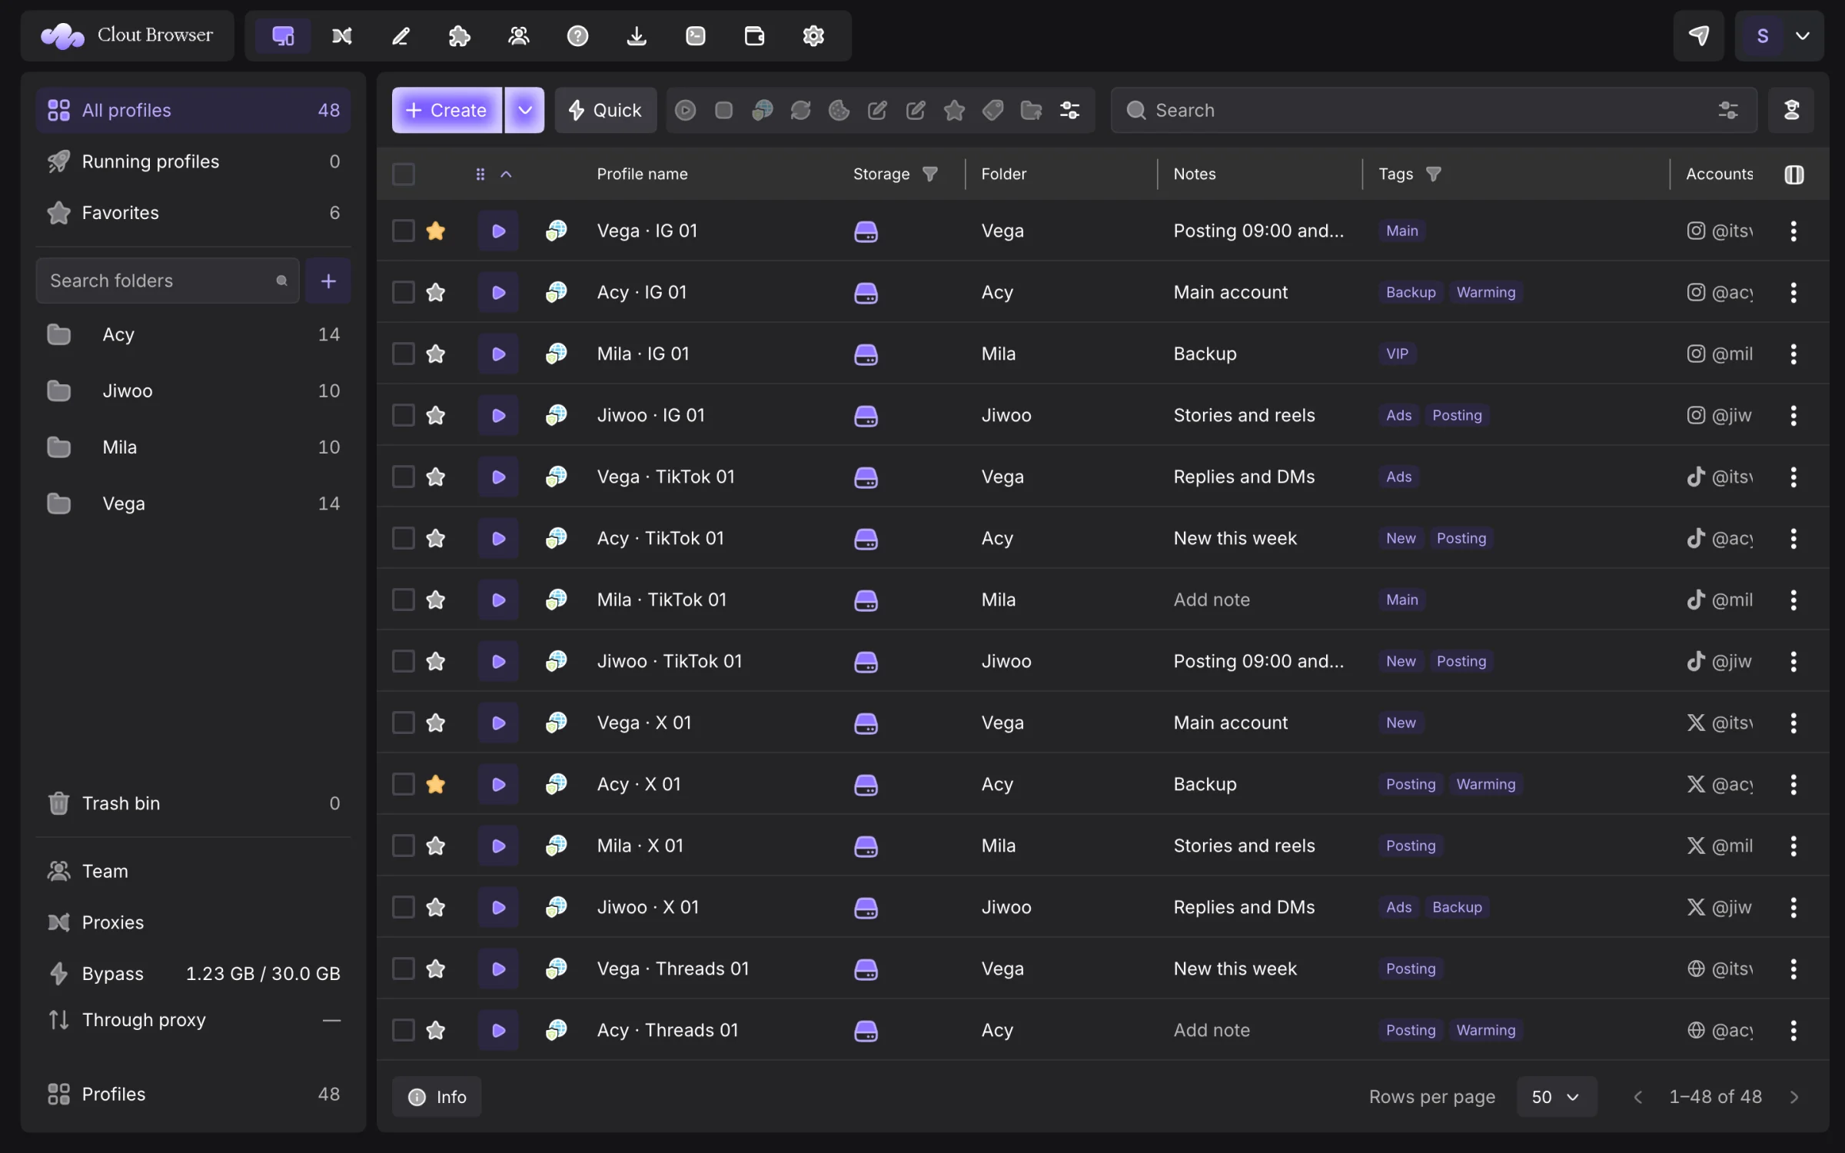Image resolution: width=1845 pixels, height=1153 pixels.
Task: Open the profiles/devices view in top bar
Action: click(283, 35)
